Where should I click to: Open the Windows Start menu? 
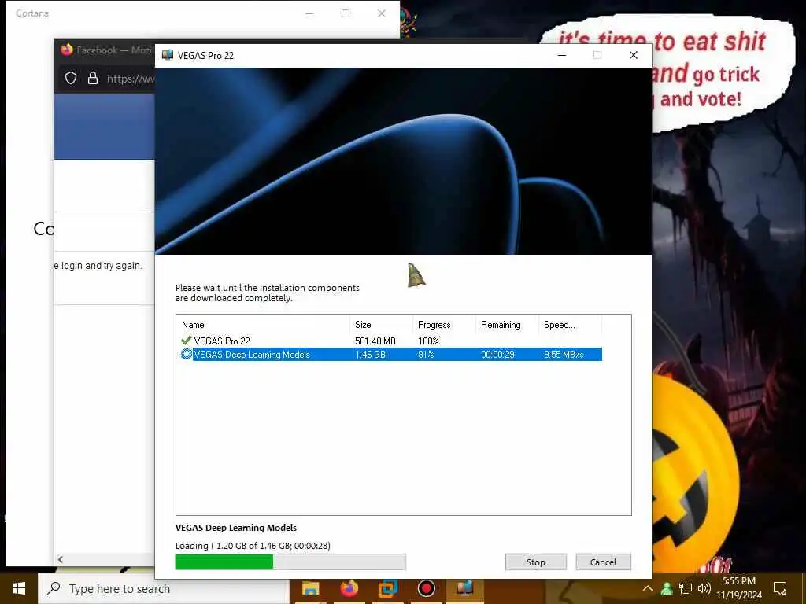(19, 588)
